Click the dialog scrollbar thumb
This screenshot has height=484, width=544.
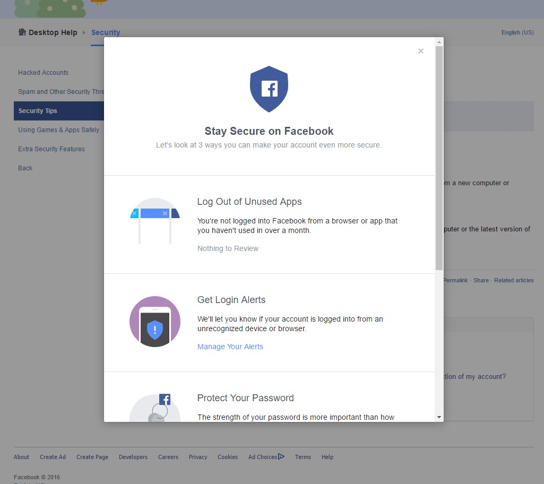tap(439, 158)
